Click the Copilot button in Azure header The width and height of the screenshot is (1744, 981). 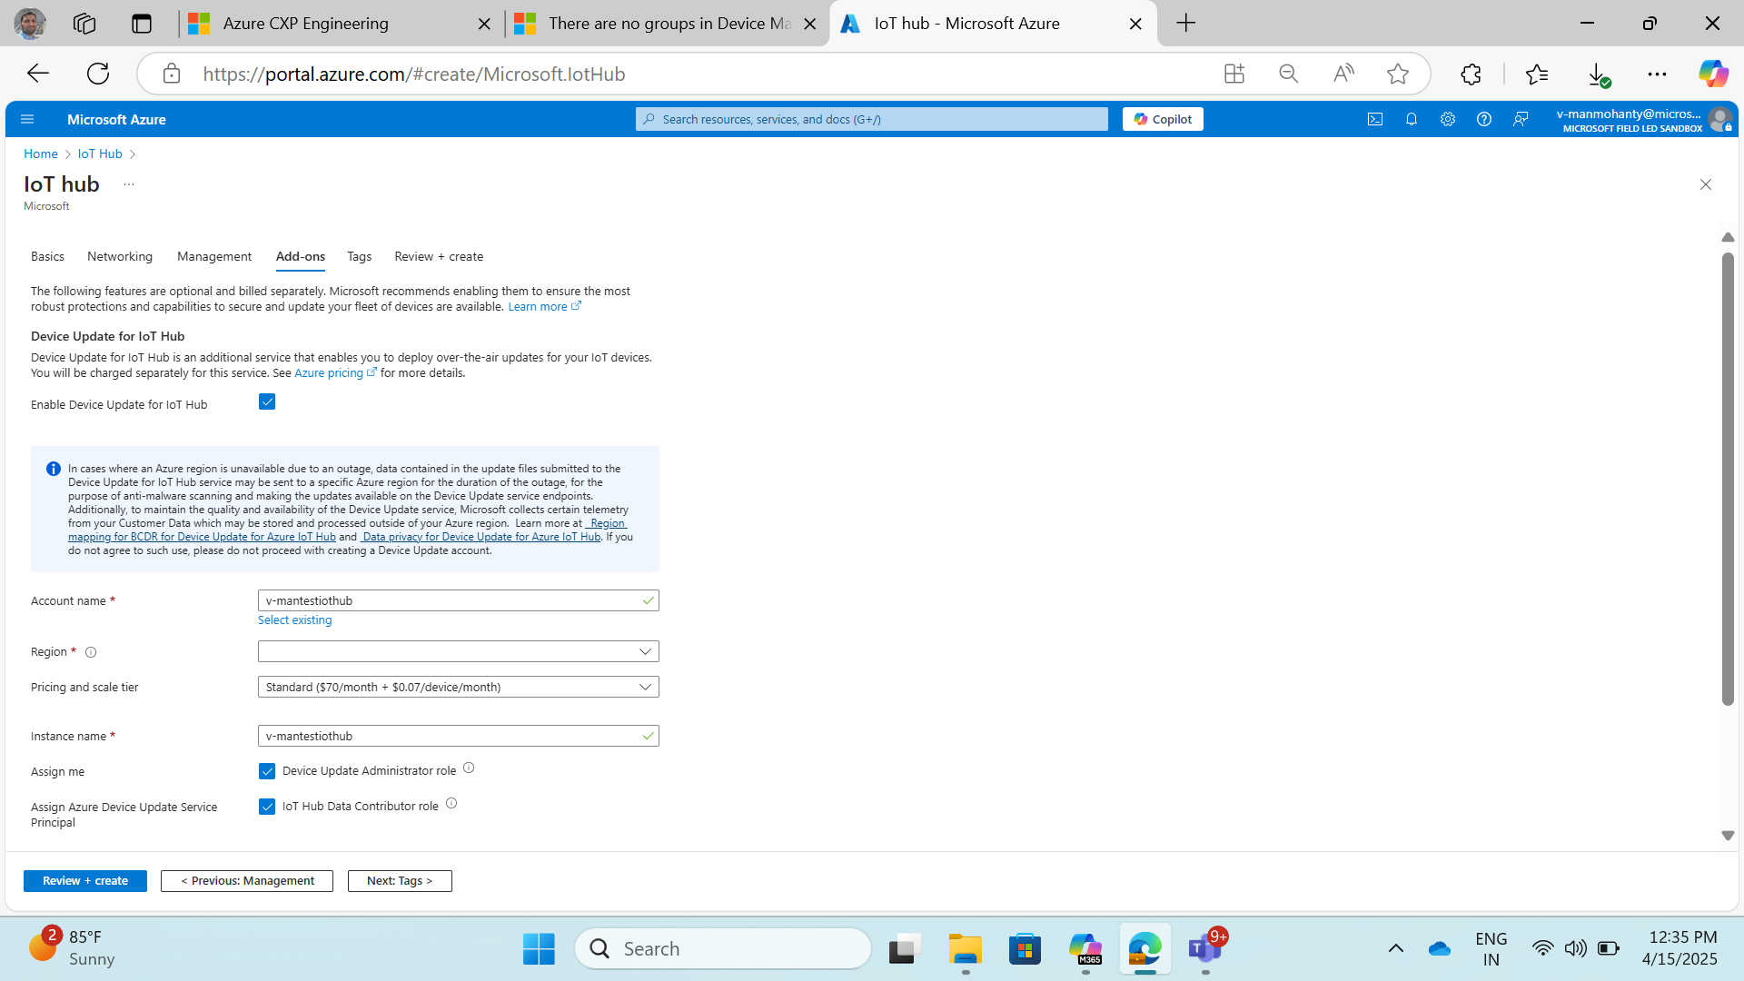click(x=1163, y=119)
